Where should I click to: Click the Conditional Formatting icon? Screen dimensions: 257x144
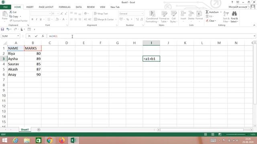152,14
